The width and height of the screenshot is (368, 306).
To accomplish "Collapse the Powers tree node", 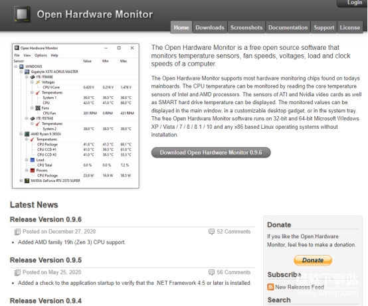I will point(27,171).
